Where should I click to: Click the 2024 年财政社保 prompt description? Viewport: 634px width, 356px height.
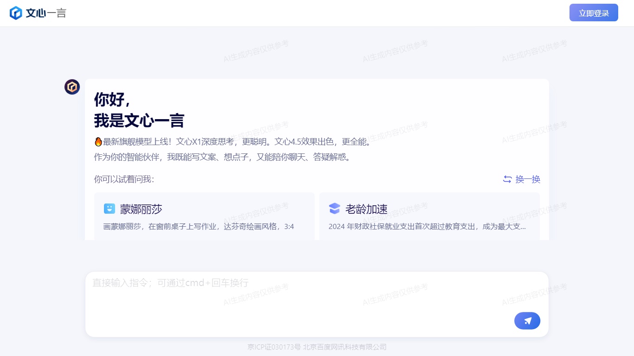coord(427,227)
